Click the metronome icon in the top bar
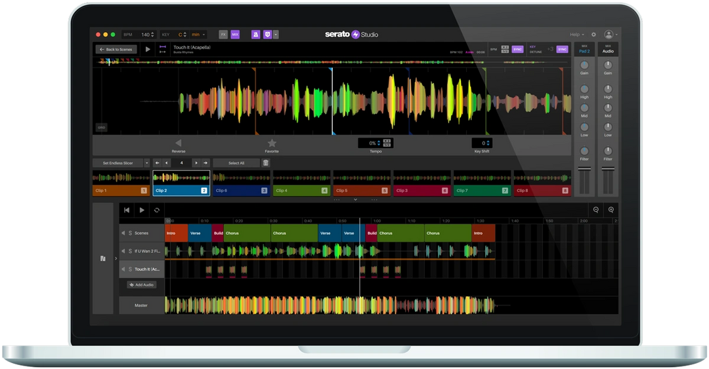 point(255,34)
